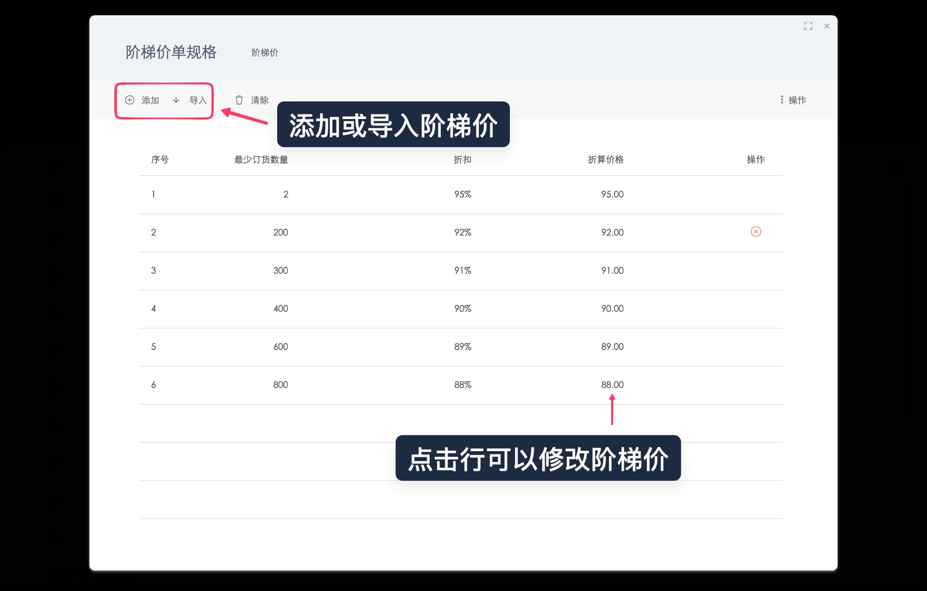Screen dimensions: 927x591
Task: Click the row with 800 minimum quantity
Action: [x=417, y=385]
